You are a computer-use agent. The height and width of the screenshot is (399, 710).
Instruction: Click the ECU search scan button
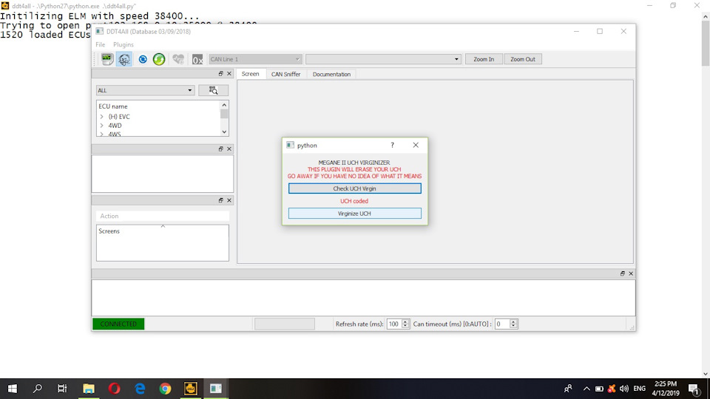pyautogui.click(x=213, y=90)
